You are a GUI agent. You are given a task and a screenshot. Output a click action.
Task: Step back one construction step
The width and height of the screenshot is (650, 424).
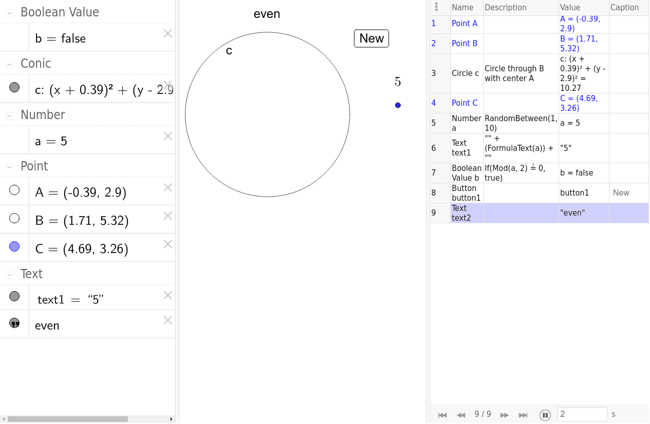click(x=461, y=415)
